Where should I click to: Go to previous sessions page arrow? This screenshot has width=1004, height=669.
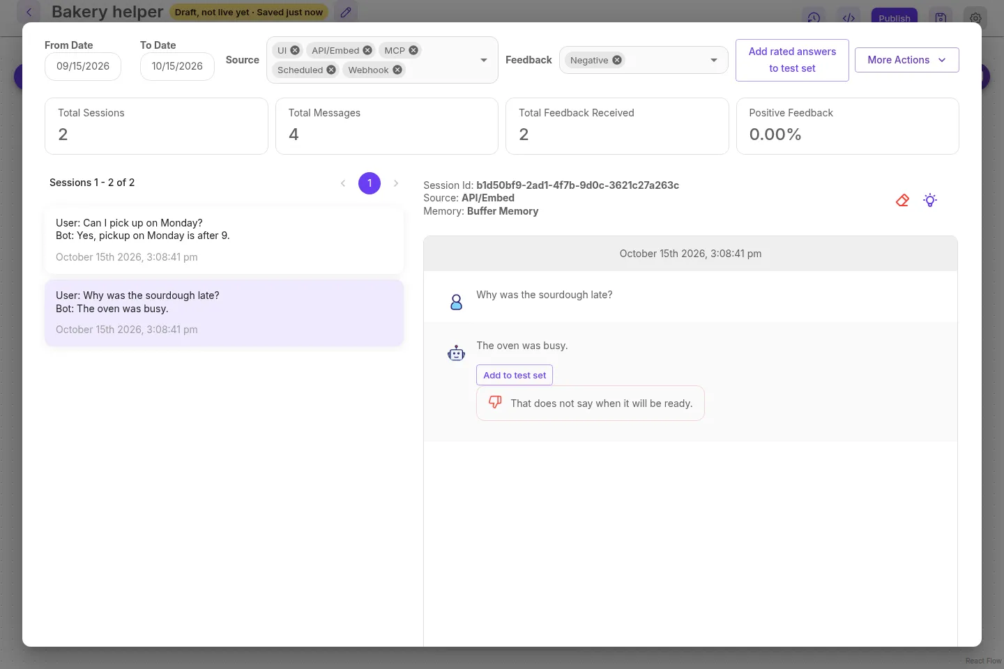pos(343,183)
